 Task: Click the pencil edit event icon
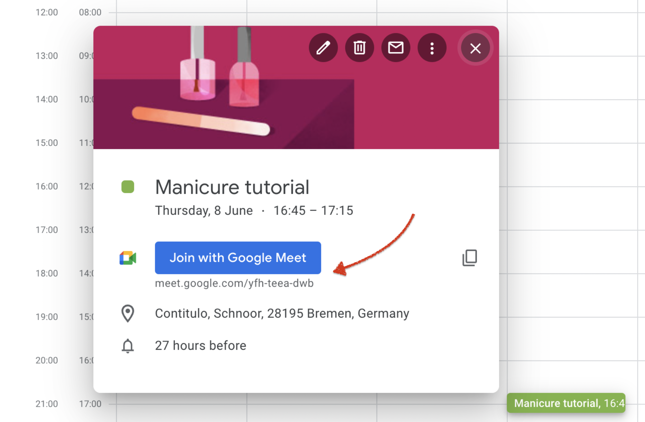click(323, 48)
